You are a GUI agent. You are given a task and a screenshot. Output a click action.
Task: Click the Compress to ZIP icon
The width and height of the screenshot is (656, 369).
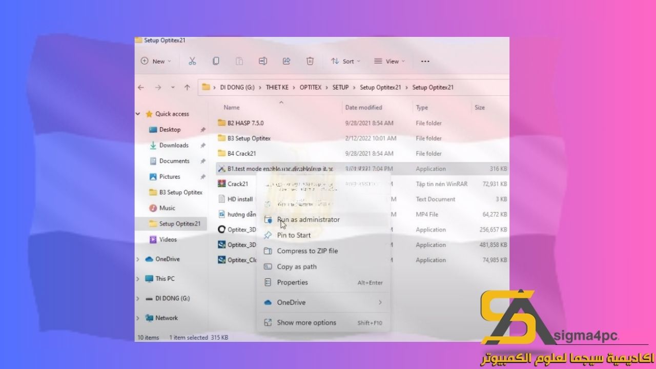(x=268, y=251)
